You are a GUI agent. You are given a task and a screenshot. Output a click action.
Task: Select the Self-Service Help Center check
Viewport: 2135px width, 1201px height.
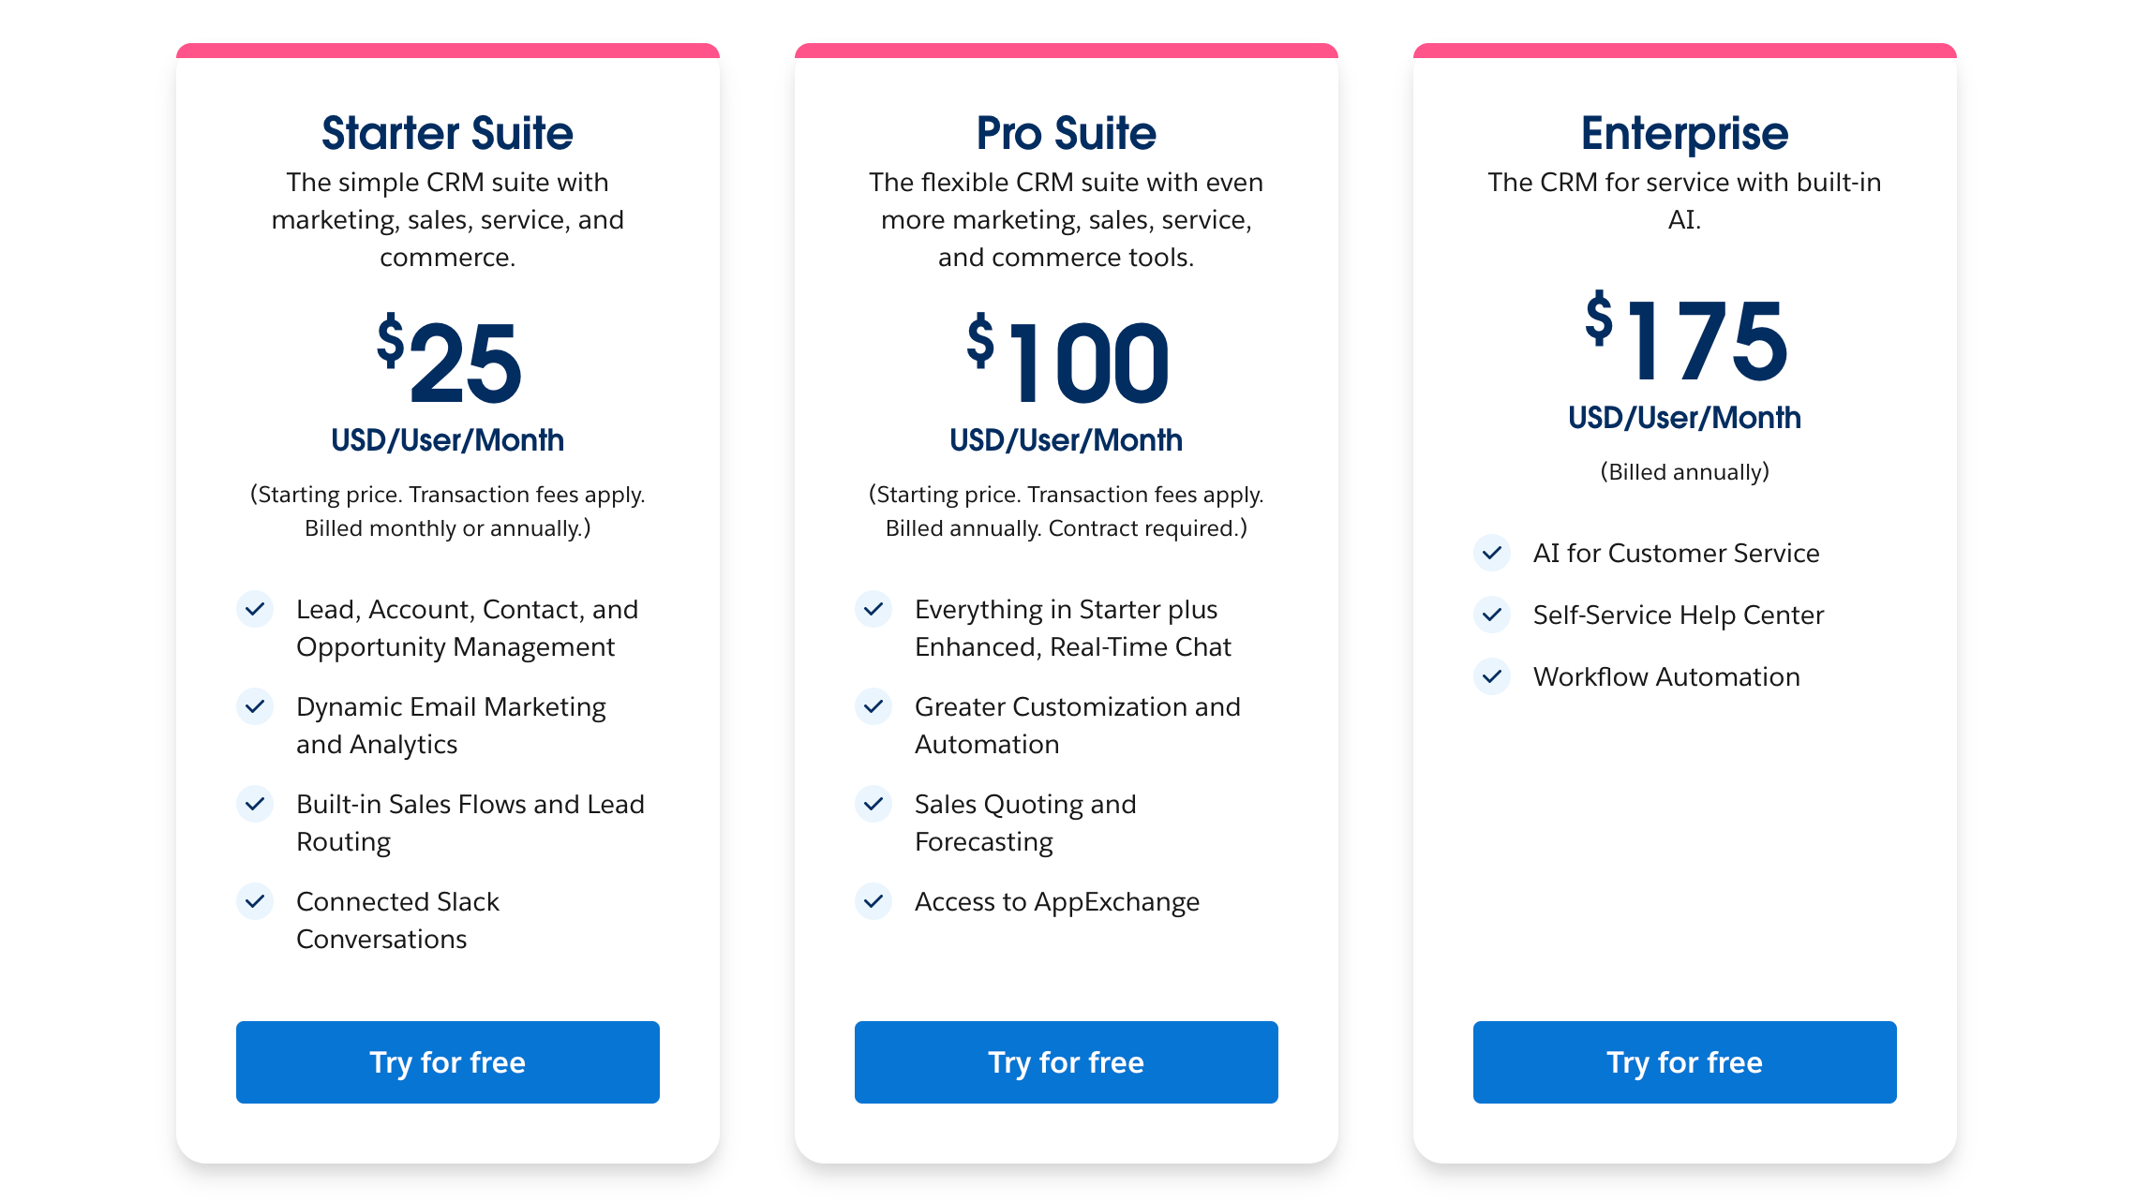[1491, 615]
